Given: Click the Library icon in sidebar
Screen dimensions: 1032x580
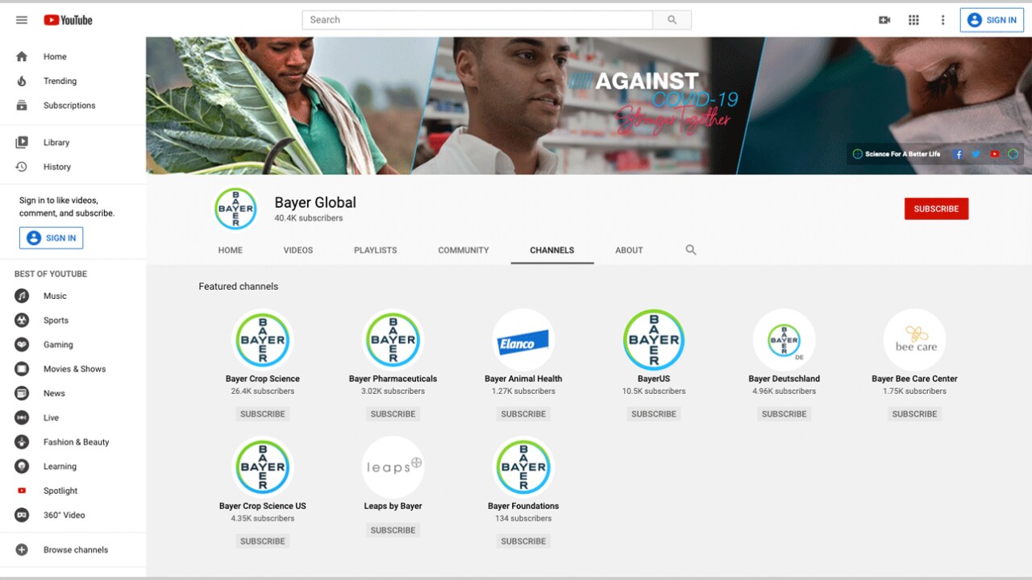Looking at the screenshot, I should (22, 143).
